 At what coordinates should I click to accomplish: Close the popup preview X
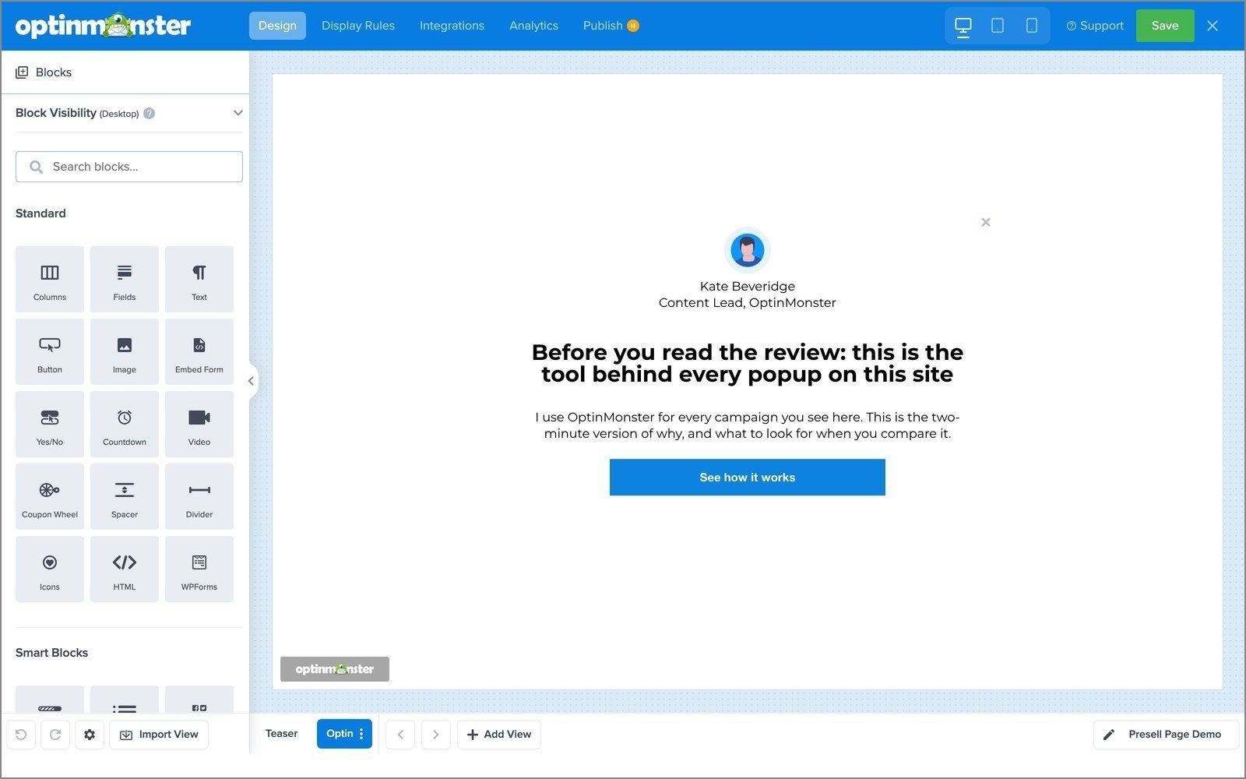click(x=986, y=222)
